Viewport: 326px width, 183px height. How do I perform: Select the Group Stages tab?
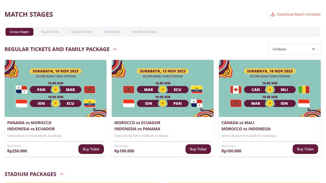point(19,32)
